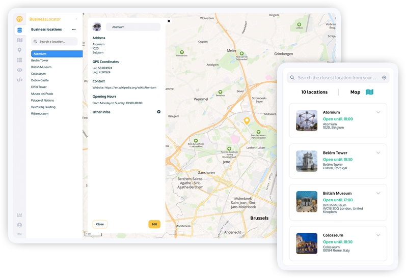
Task: Open the list view sidebar icon
Action: (x=19, y=60)
